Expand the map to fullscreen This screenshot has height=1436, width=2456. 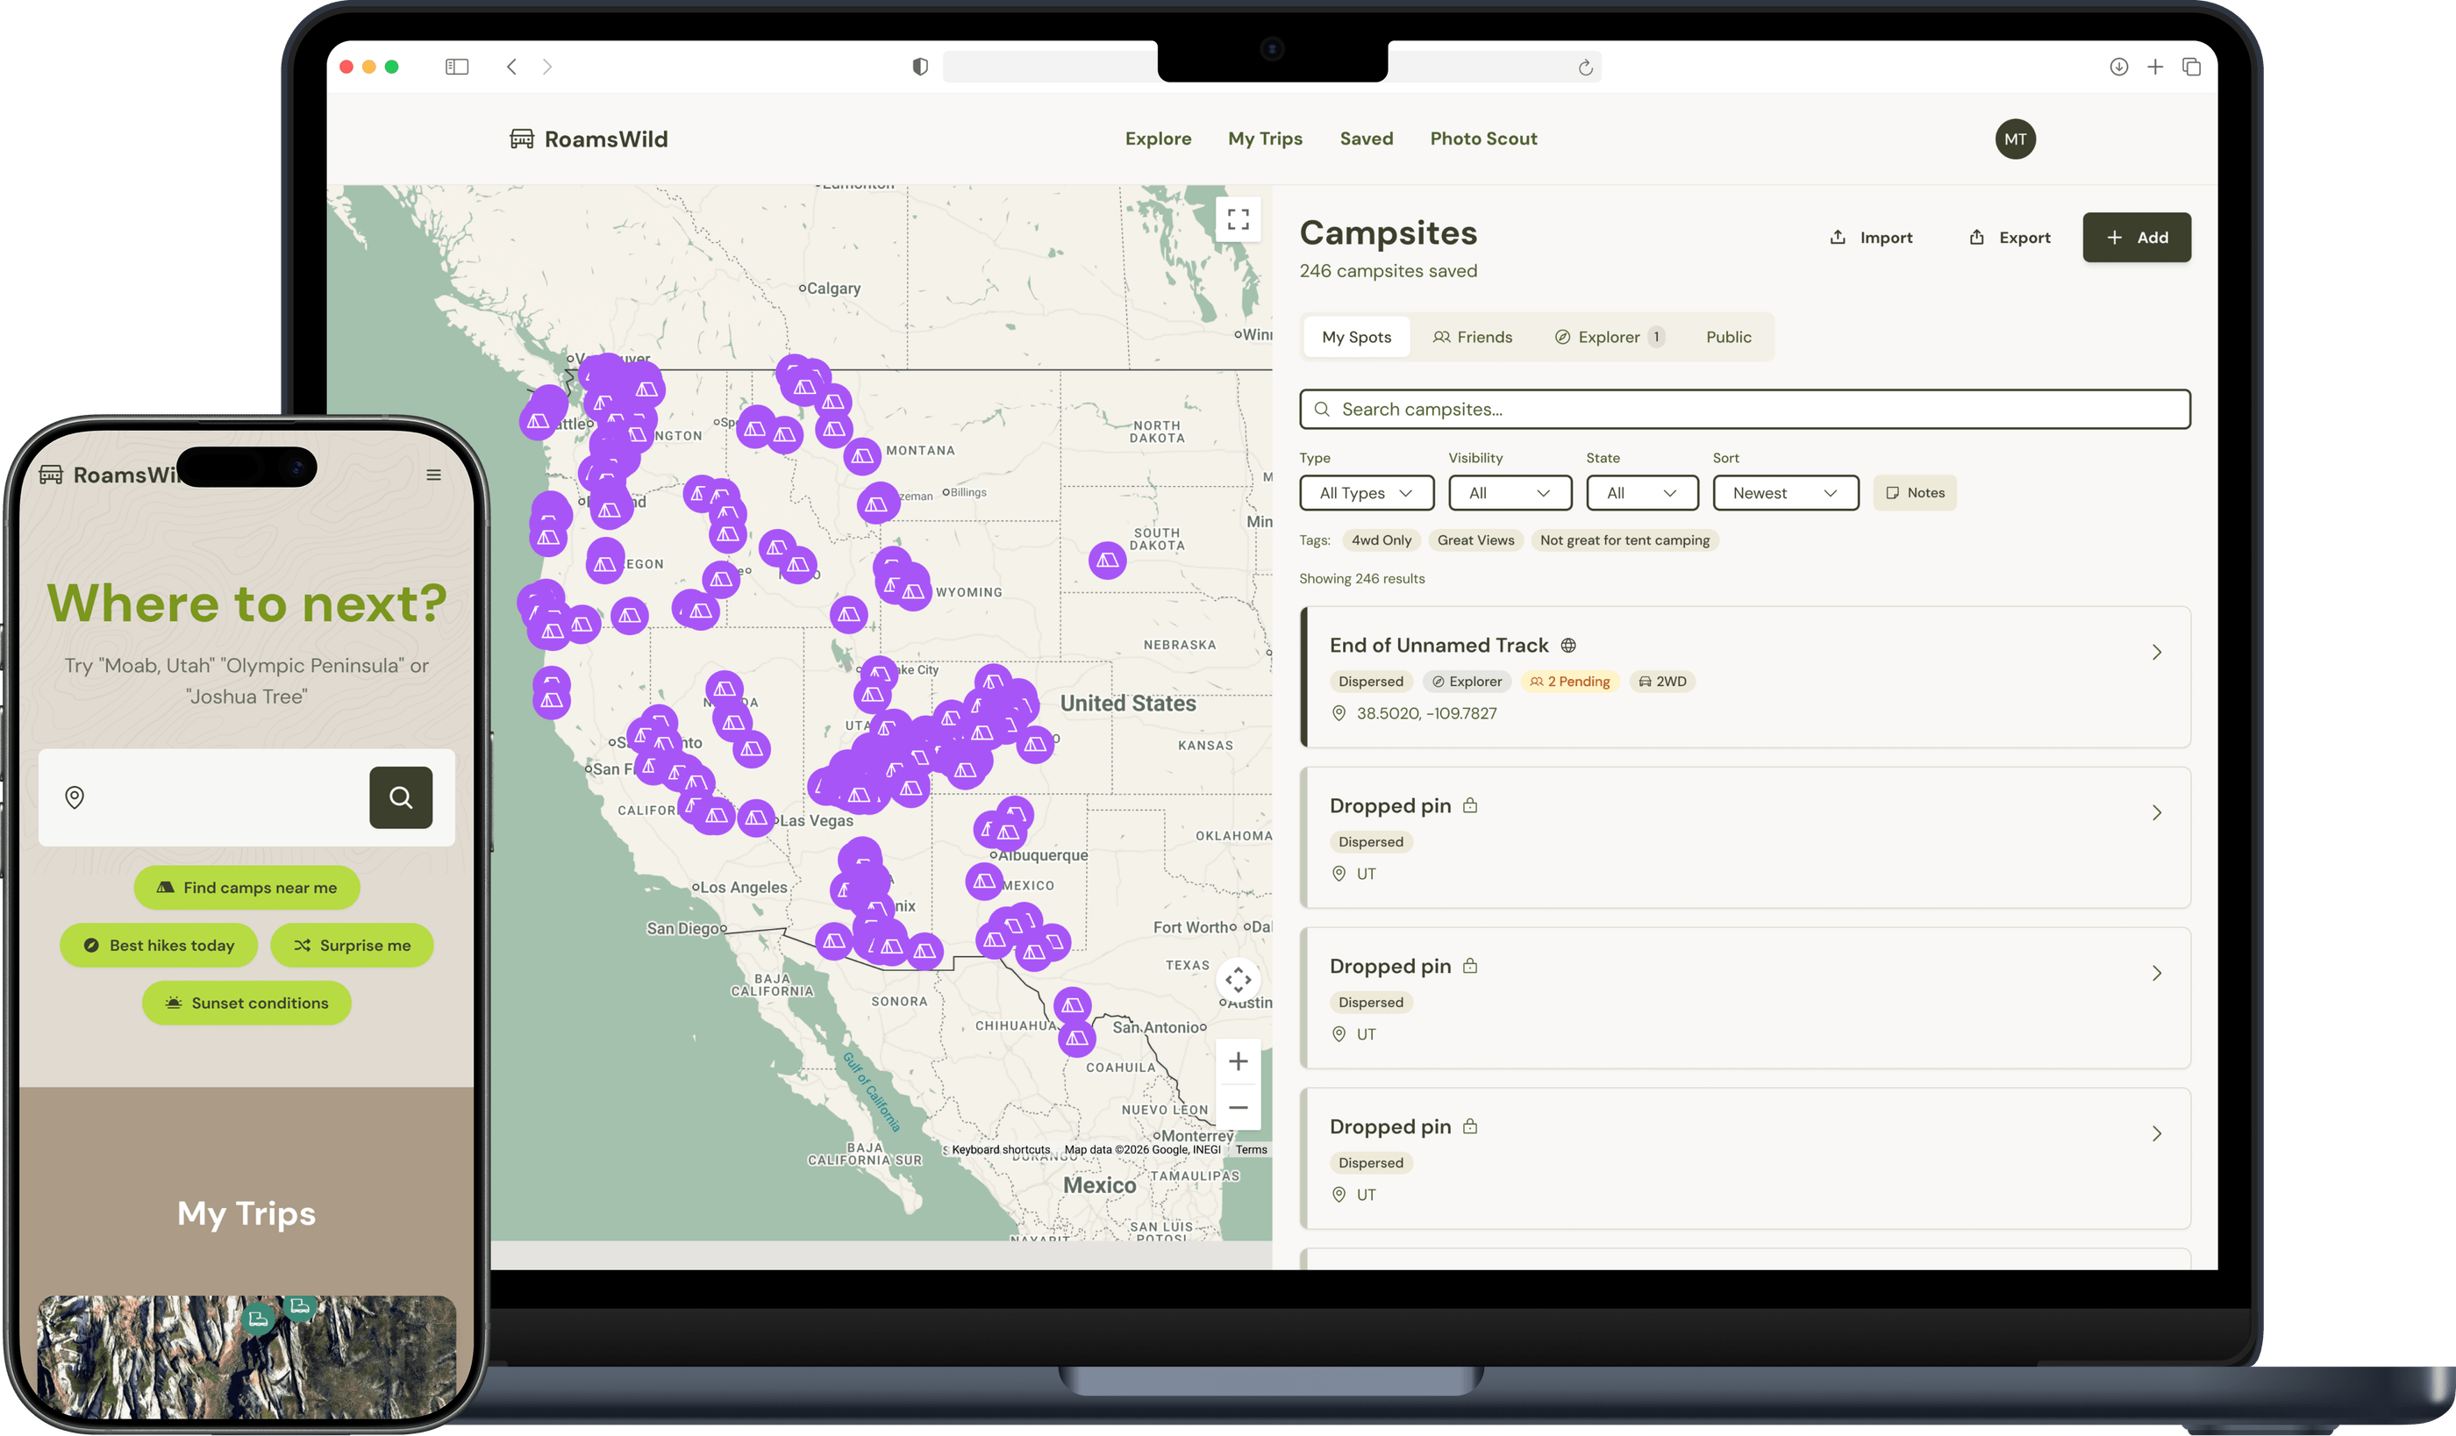point(1238,218)
